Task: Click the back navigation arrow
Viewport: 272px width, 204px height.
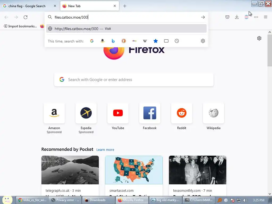Action: [6, 17]
